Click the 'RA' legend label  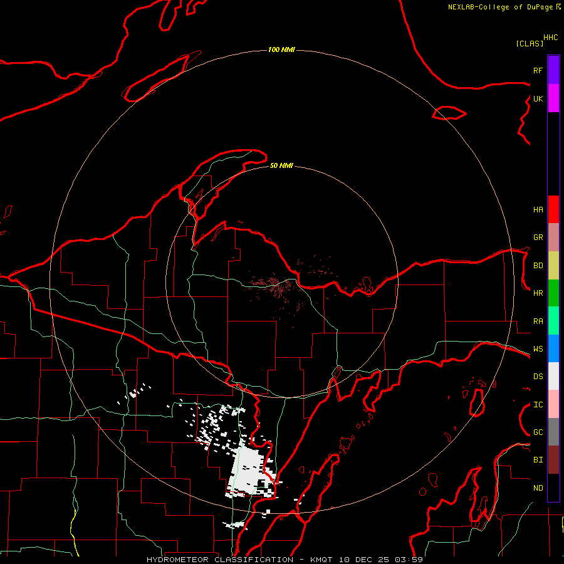click(538, 321)
